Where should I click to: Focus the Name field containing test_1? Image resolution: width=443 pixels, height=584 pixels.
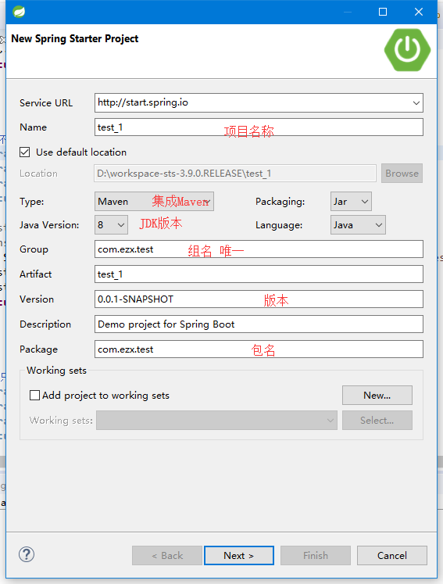coord(259,127)
